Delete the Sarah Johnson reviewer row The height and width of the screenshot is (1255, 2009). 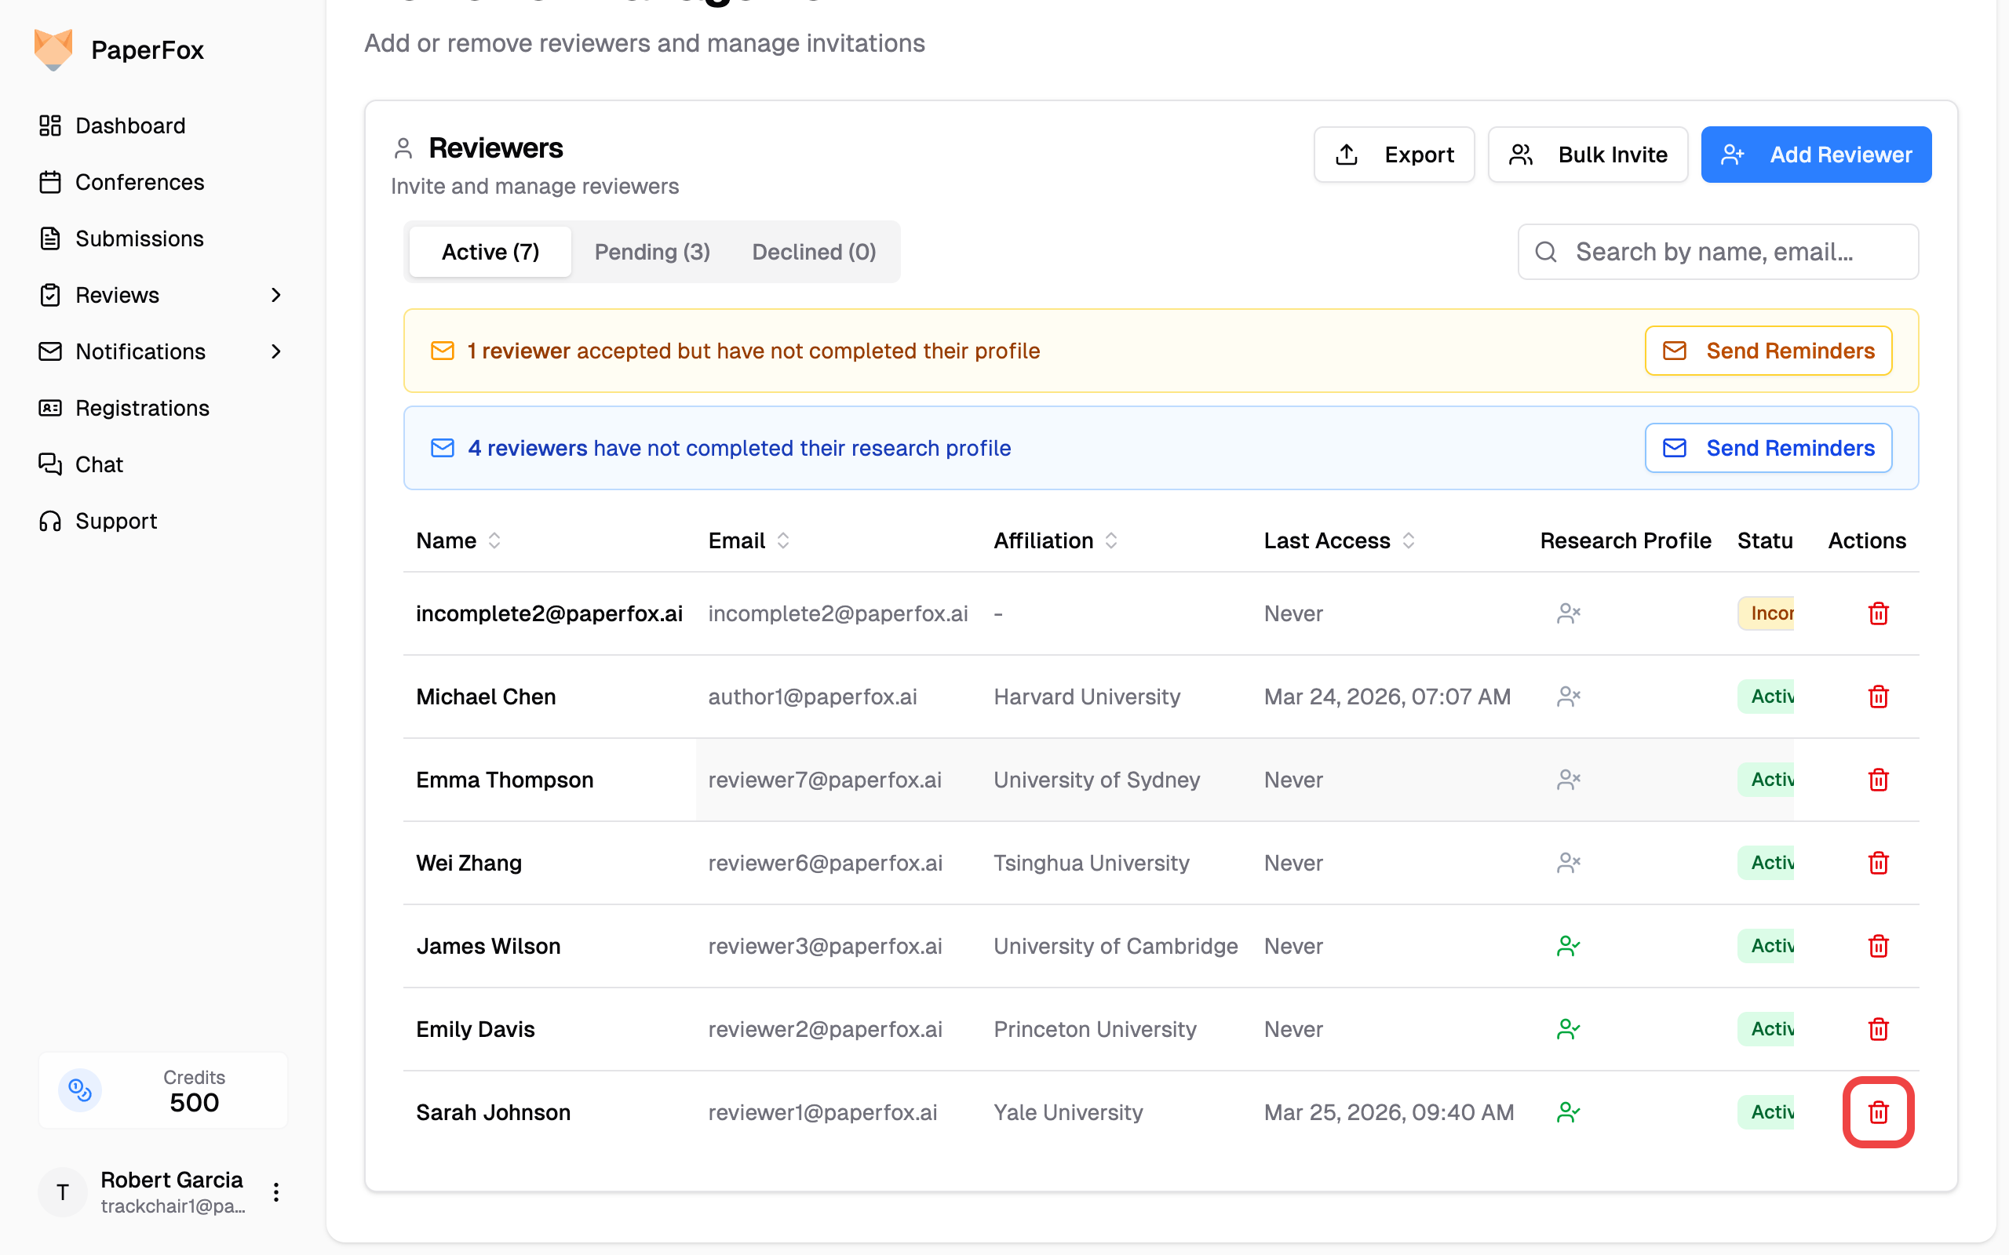pos(1878,1112)
